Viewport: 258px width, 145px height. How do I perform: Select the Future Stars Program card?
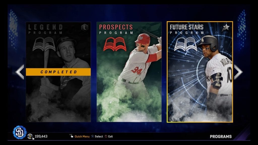coord(200,72)
